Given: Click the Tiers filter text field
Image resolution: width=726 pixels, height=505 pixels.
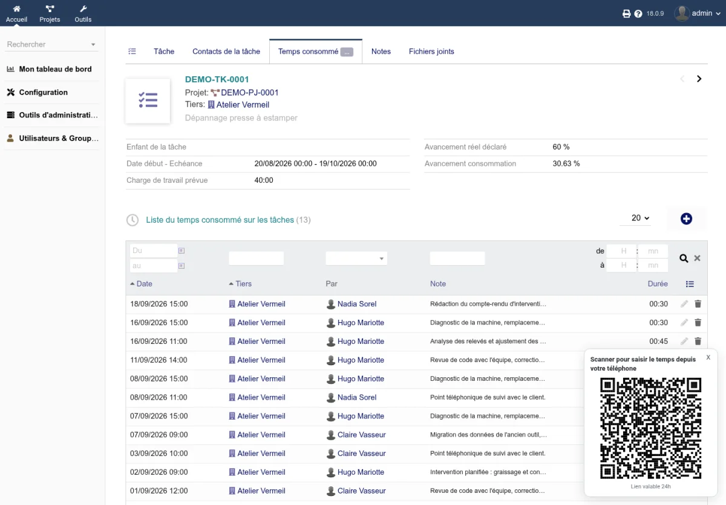Looking at the screenshot, I should coord(256,259).
